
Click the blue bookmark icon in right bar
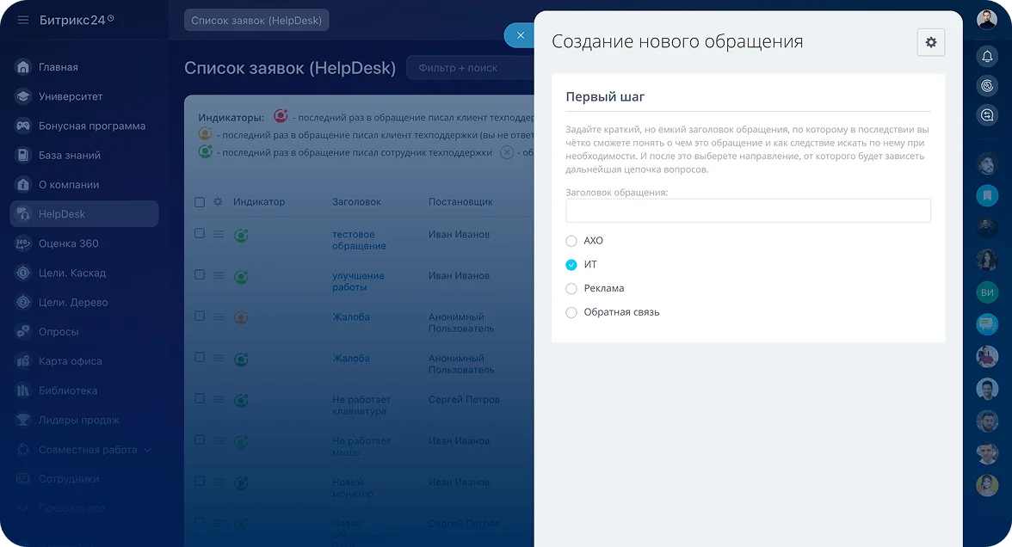pyautogui.click(x=987, y=194)
